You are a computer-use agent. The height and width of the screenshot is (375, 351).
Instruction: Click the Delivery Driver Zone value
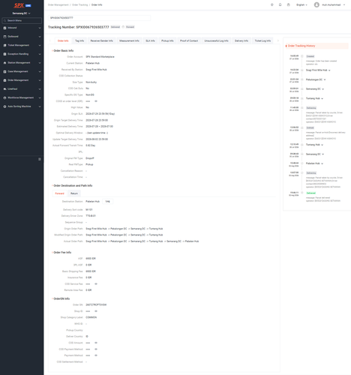point(91,216)
